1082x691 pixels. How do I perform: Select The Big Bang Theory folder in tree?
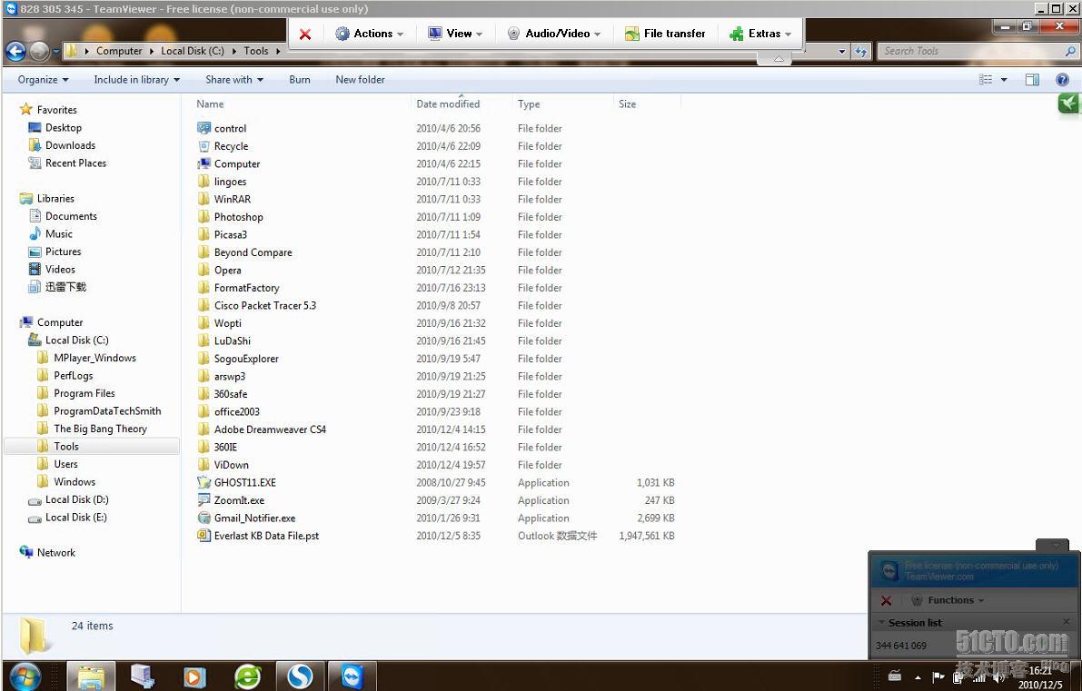(x=93, y=429)
